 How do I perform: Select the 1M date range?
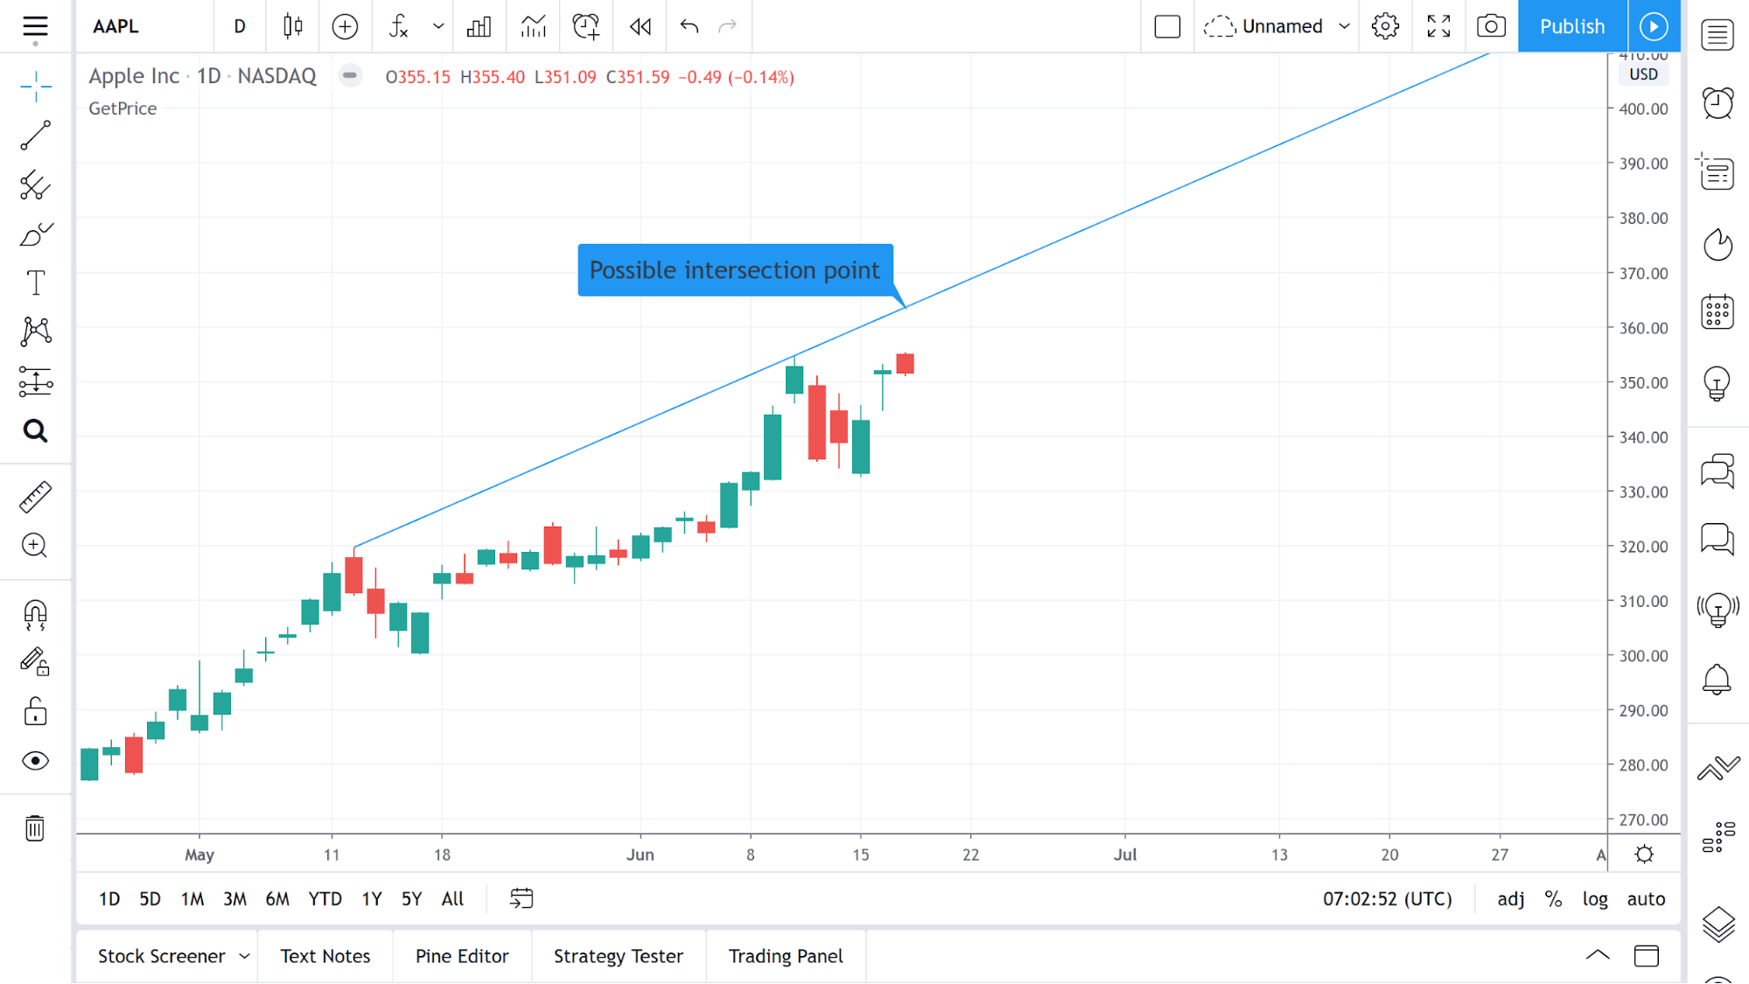[x=192, y=899]
